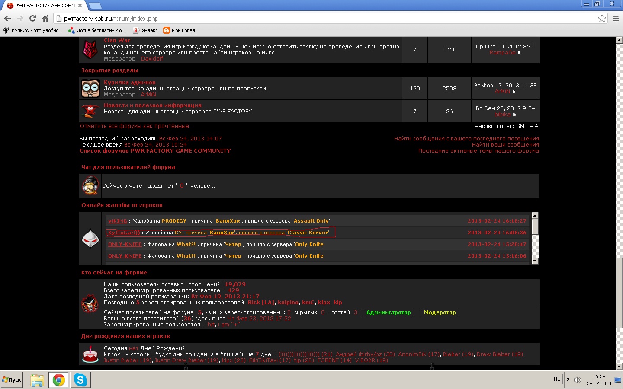Click the RU language indicator
The width and height of the screenshot is (623, 389).
tap(557, 379)
